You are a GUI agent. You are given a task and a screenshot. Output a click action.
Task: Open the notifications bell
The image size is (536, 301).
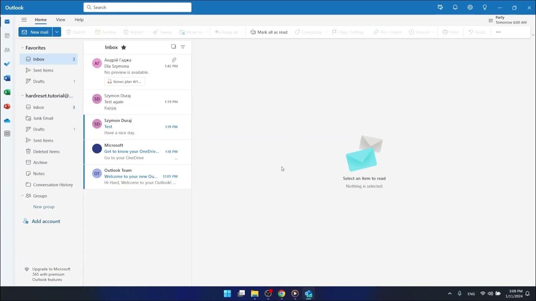point(455,7)
